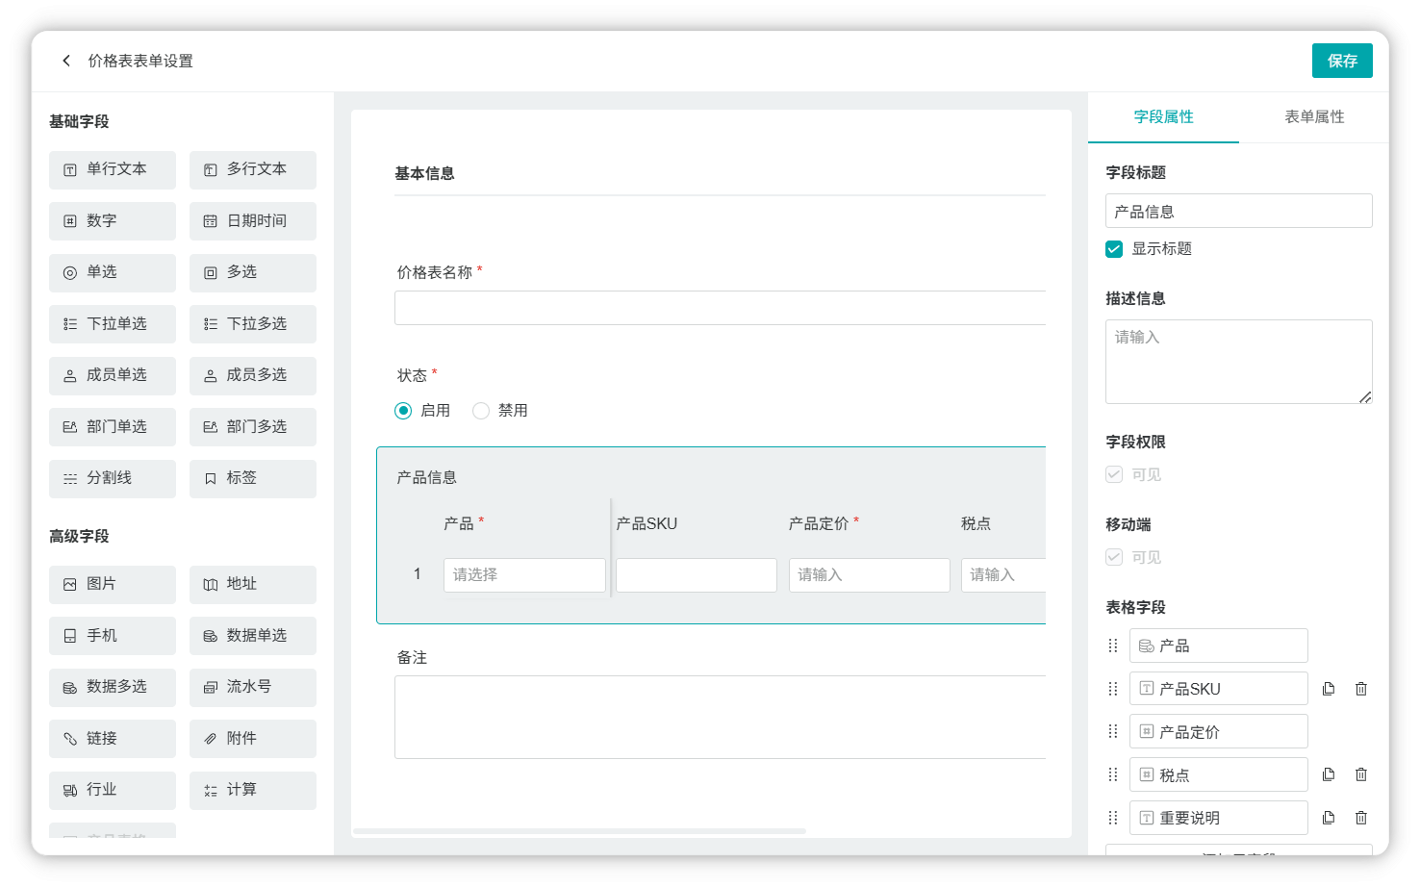This screenshot has height=887, width=1420.
Task: Click the horizontal scrollbar under the form
Action: point(579,831)
